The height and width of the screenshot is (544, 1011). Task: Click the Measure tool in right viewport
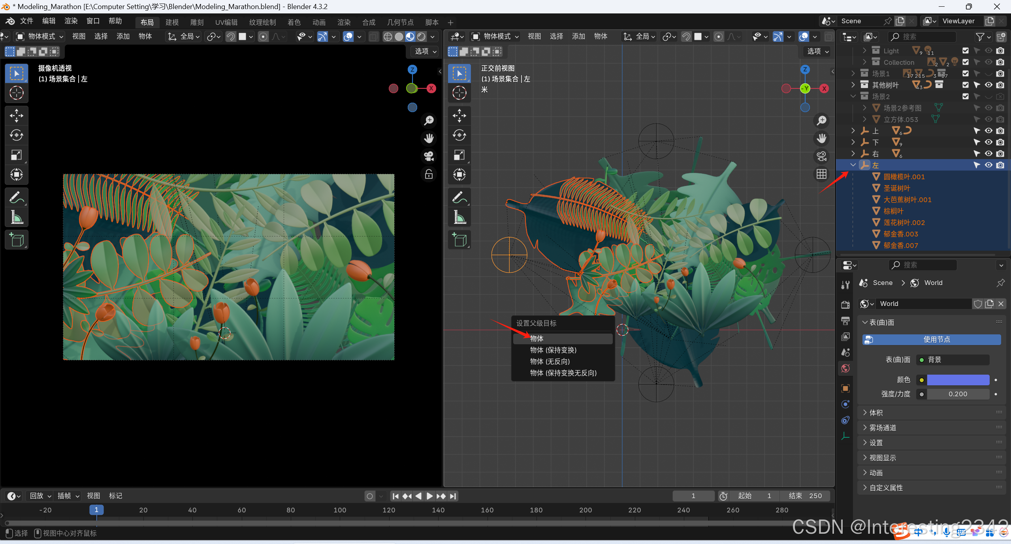coord(459,217)
